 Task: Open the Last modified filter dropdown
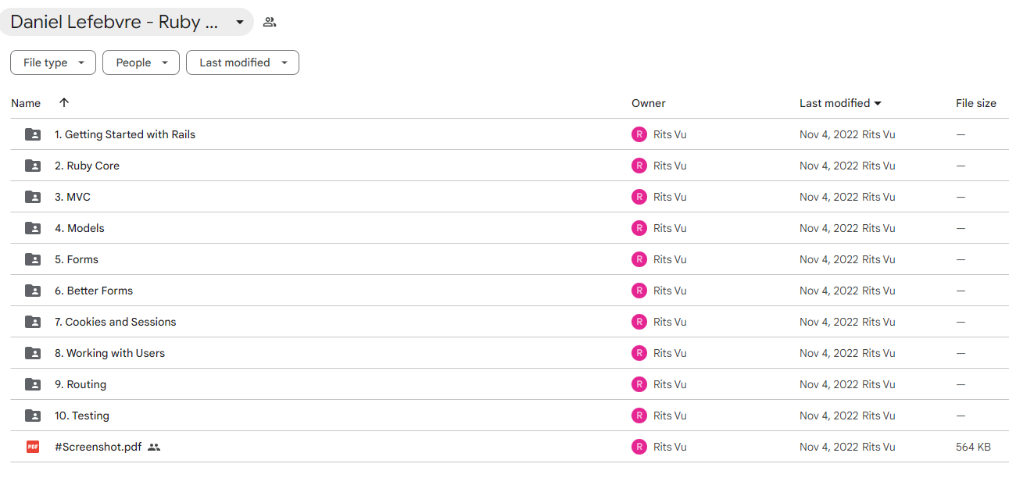pos(242,62)
